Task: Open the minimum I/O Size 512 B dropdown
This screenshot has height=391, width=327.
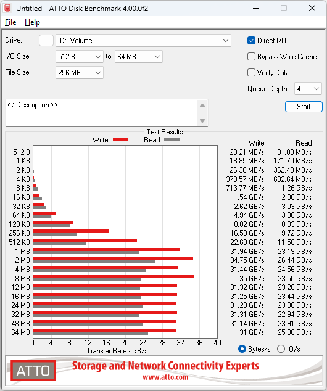Action: (80, 57)
